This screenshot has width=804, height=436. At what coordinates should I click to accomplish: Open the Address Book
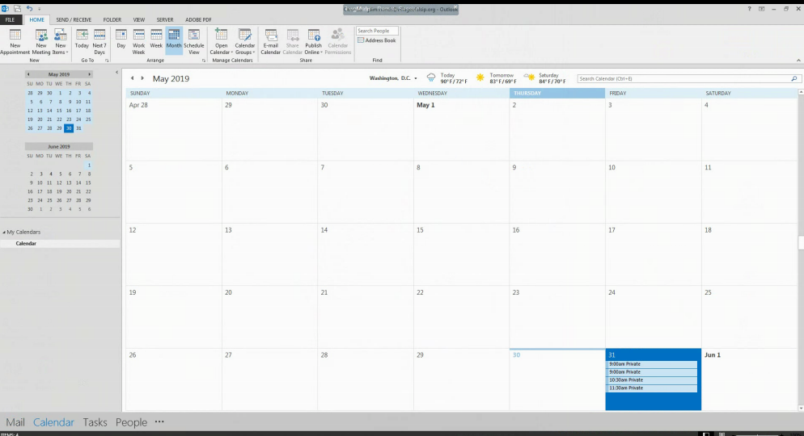point(377,40)
